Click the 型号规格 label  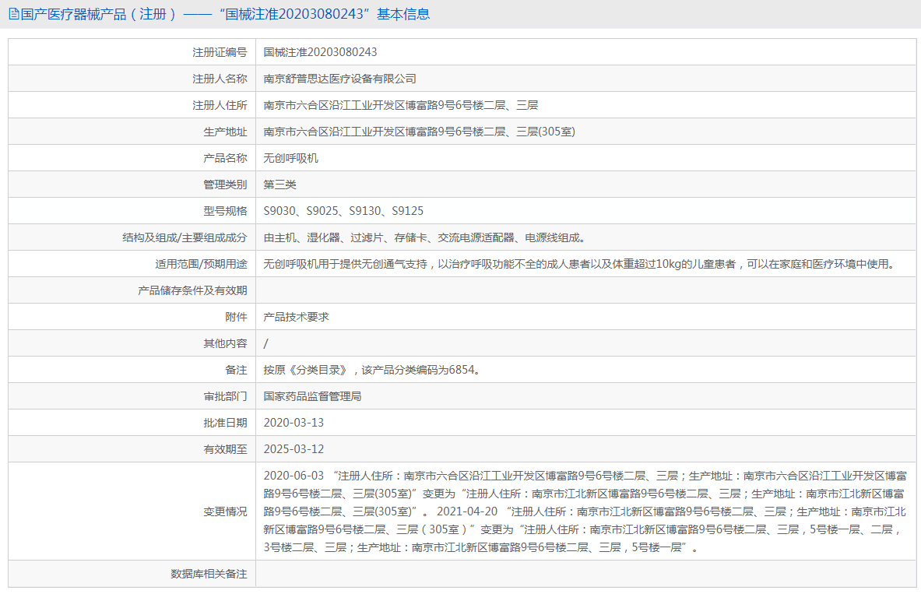click(x=225, y=211)
